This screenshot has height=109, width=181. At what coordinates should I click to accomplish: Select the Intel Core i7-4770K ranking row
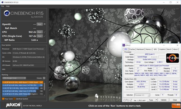23,85
